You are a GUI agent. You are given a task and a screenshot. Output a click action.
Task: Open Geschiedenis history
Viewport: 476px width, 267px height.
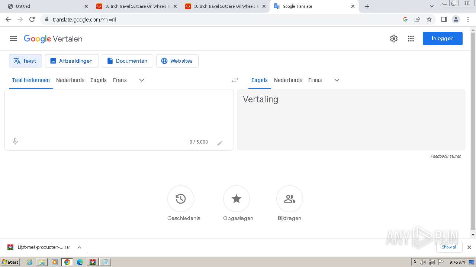(181, 199)
